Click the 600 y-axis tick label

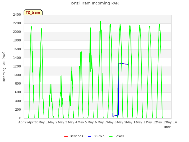(x=18, y=92)
